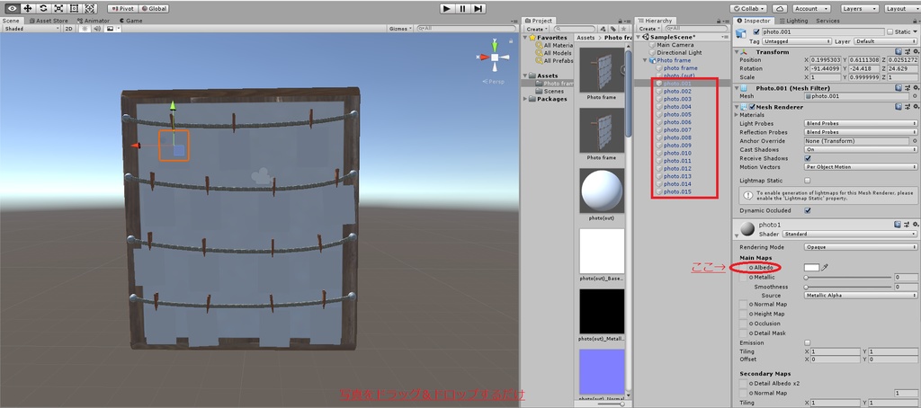Open the Layer Default dropdown
The image size is (921, 408).
885,41
